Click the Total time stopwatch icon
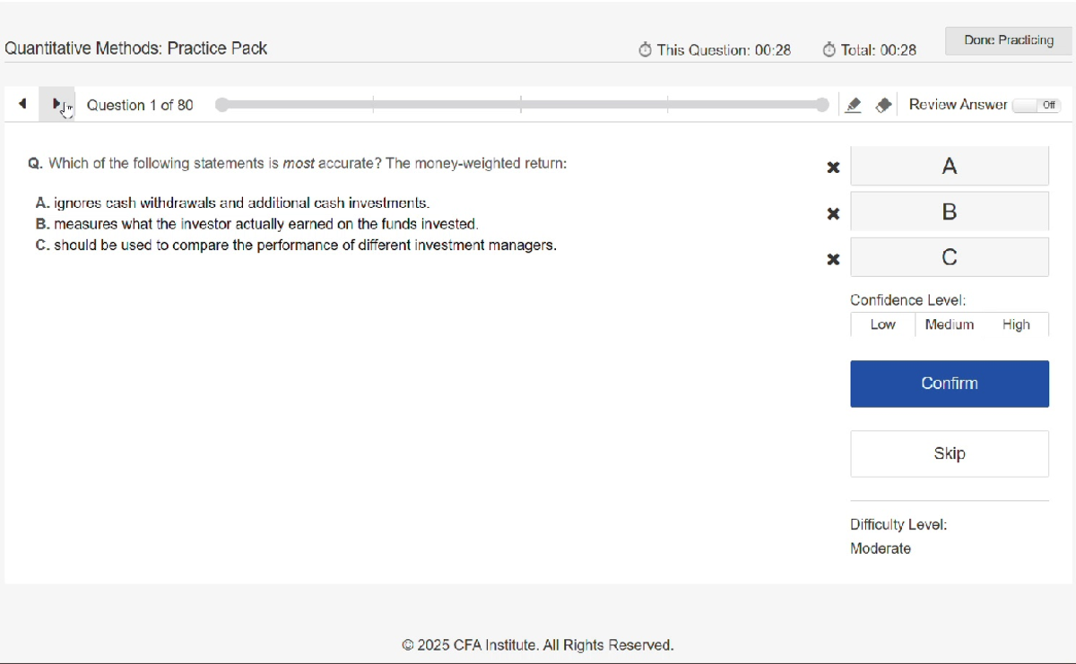The width and height of the screenshot is (1076, 664). tap(829, 50)
